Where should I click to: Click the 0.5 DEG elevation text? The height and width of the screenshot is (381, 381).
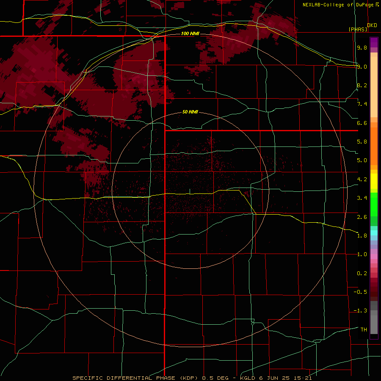coord(215,378)
